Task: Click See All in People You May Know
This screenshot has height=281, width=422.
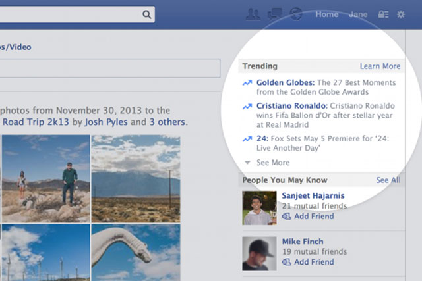Action: tap(388, 180)
